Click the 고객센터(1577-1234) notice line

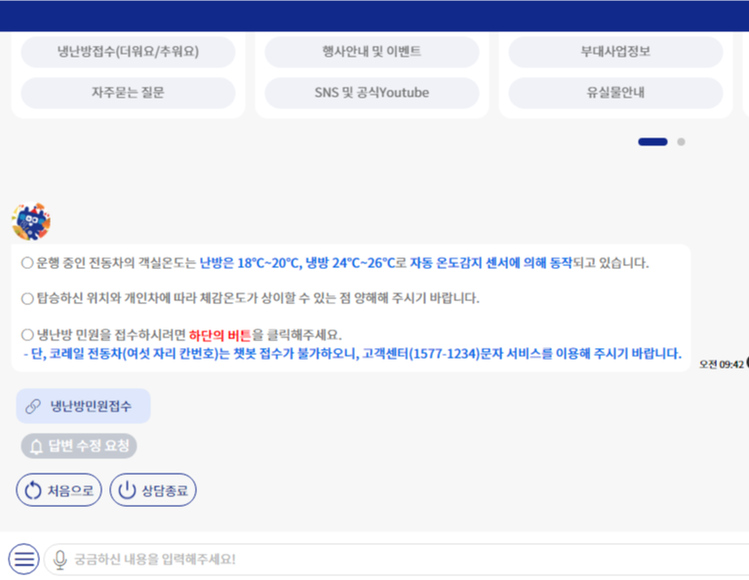(352, 354)
